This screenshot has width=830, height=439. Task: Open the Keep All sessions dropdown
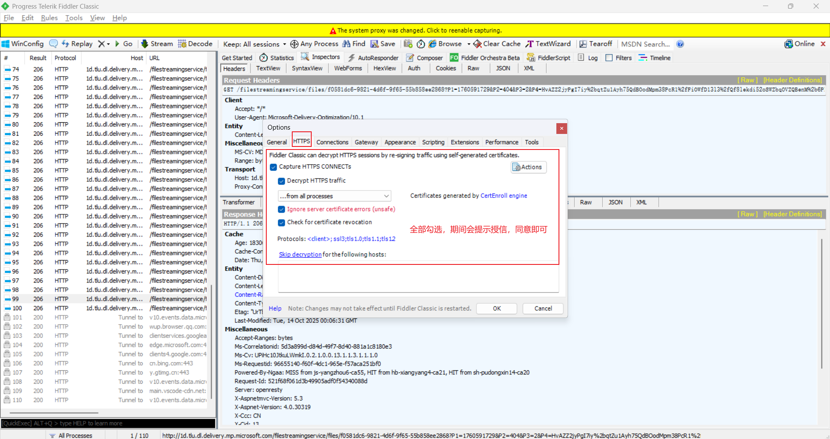click(255, 44)
